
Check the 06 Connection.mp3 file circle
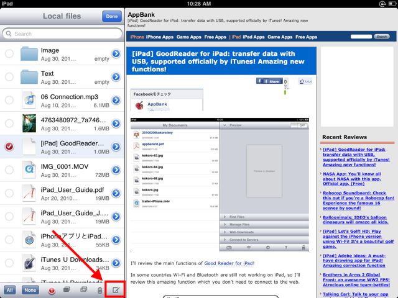click(9, 100)
